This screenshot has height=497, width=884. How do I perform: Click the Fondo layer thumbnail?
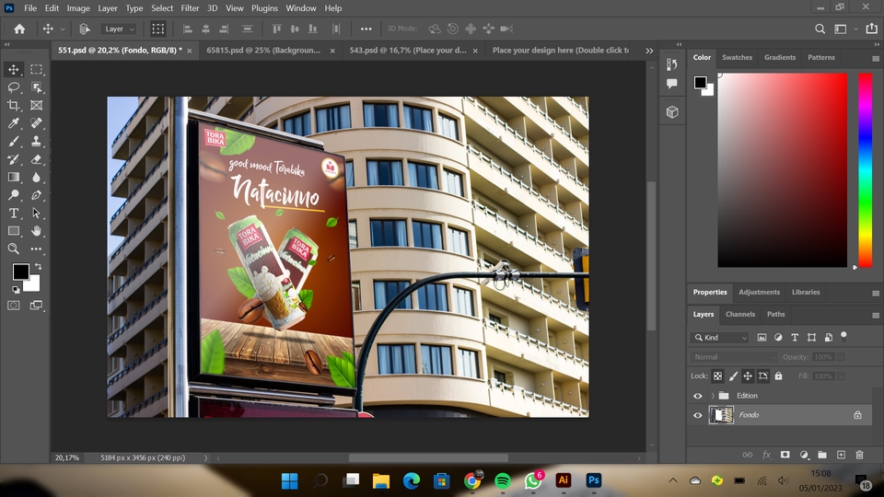(x=721, y=415)
